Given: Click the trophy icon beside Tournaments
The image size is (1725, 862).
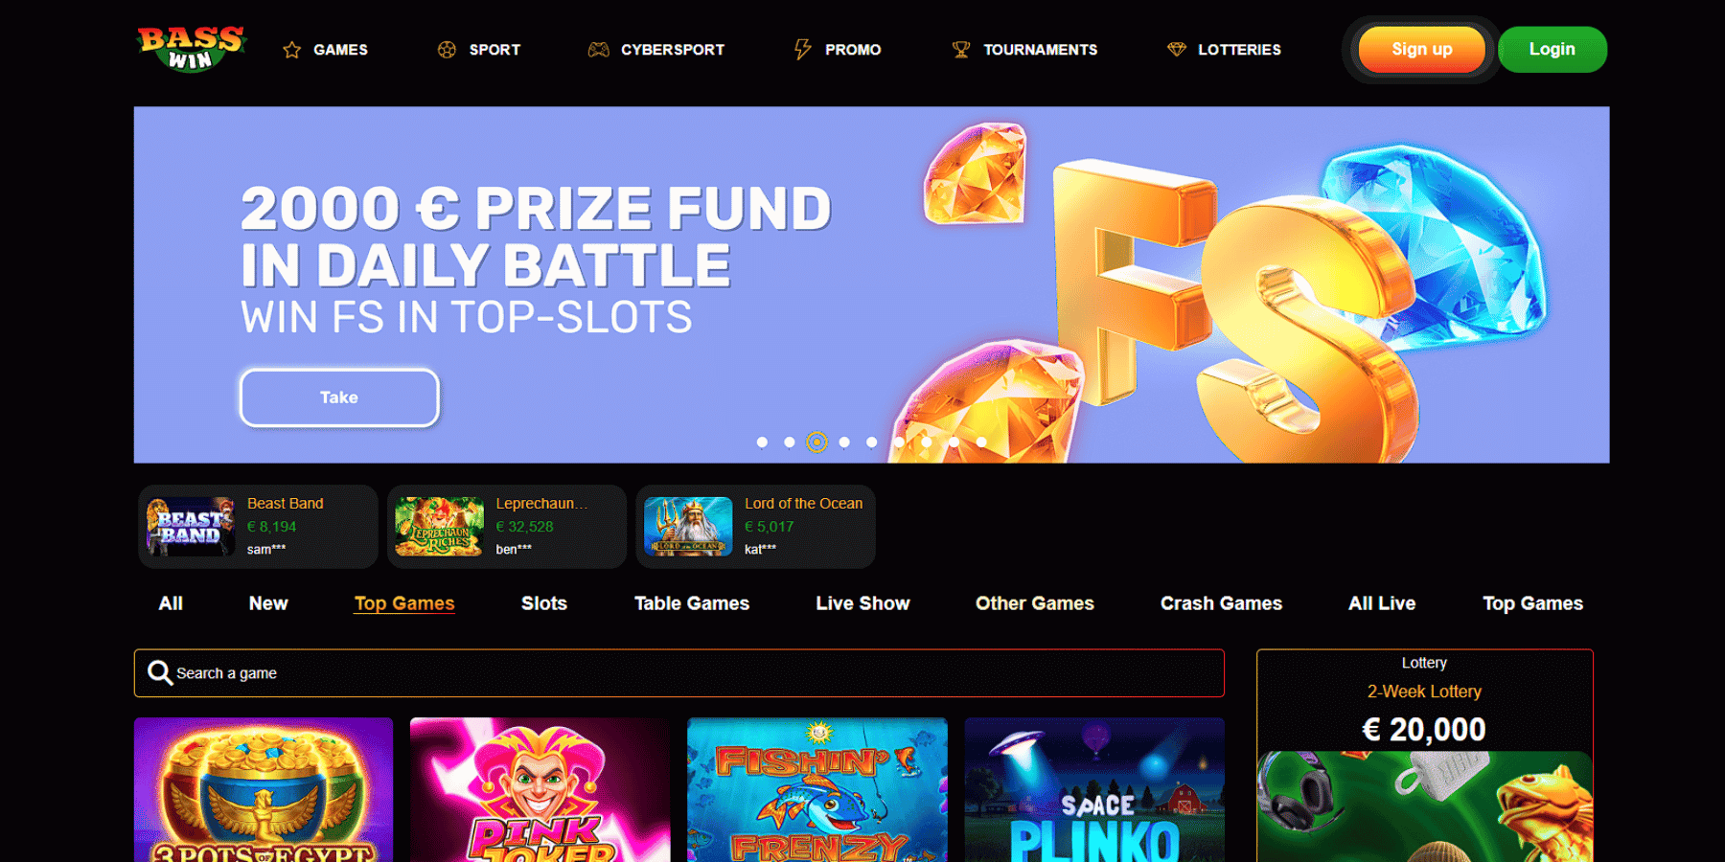Looking at the screenshot, I should point(961,50).
